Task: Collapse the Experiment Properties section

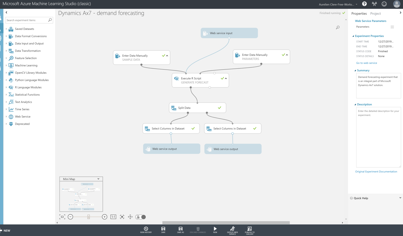Action: 353,36
